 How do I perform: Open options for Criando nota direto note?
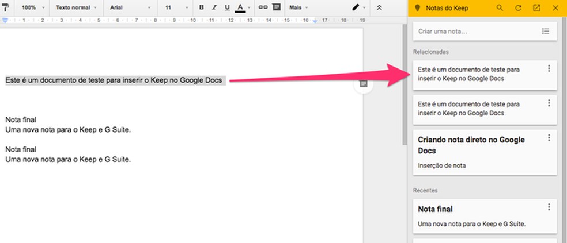pos(549,137)
